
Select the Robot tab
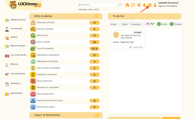point(125,24)
